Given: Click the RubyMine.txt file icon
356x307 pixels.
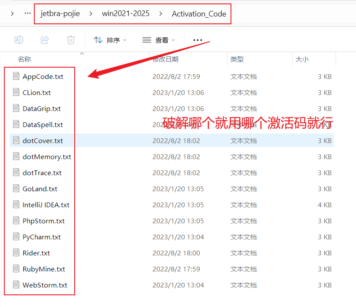Looking at the screenshot, I should (16, 269).
